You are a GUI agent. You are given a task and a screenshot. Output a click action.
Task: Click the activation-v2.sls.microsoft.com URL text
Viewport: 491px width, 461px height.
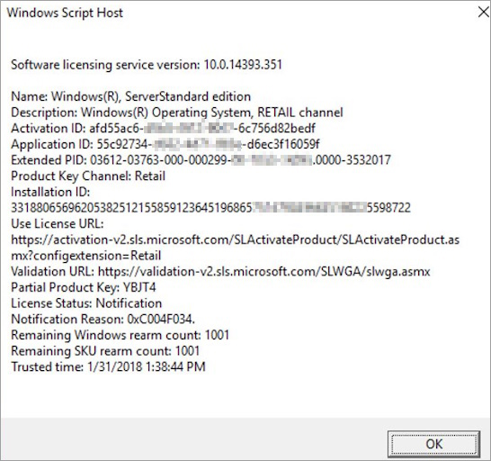tap(236, 240)
